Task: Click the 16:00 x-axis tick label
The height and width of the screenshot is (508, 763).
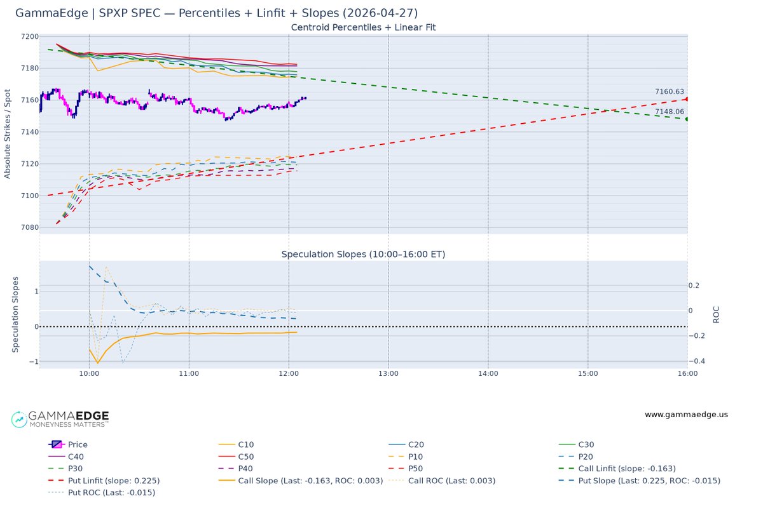Action: tap(687, 374)
